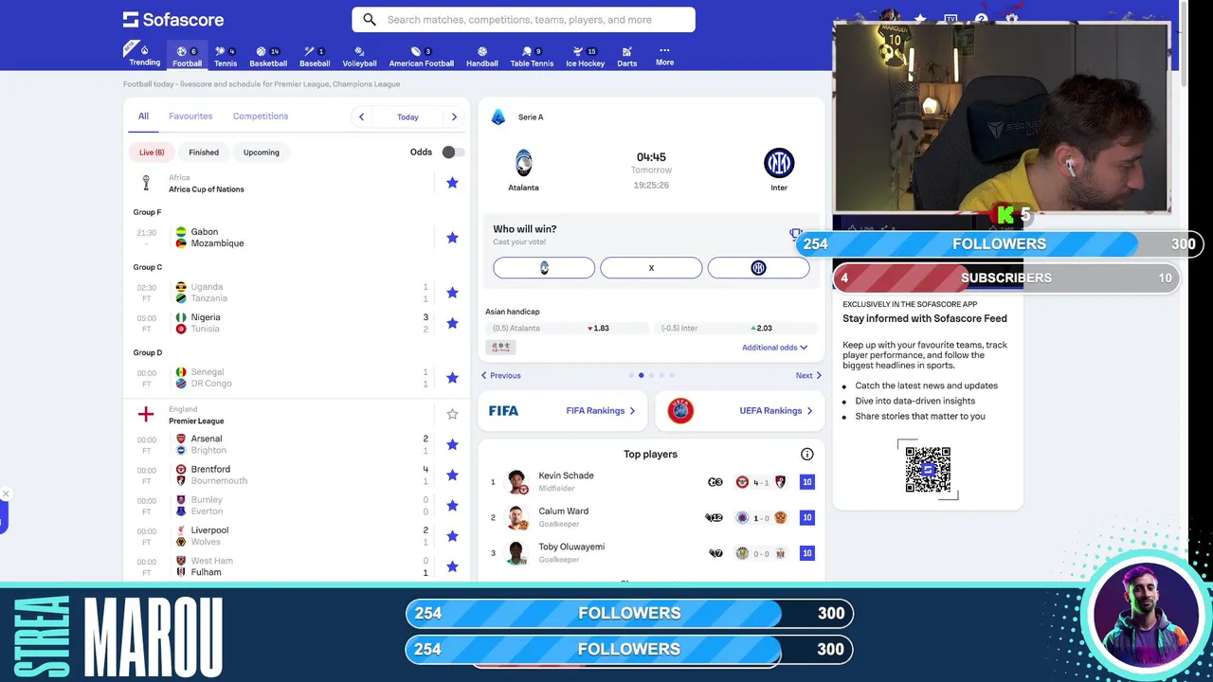Viewport: 1213px width, 682px height.
Task: Focus the search matches input field
Action: [x=523, y=19]
